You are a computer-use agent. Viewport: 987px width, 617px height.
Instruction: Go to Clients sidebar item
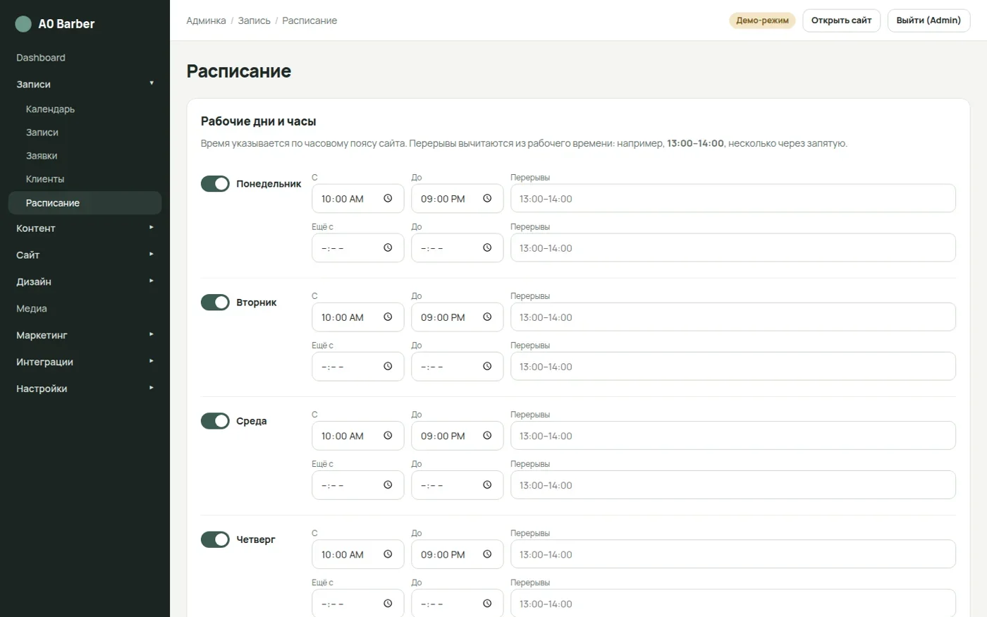(x=45, y=179)
